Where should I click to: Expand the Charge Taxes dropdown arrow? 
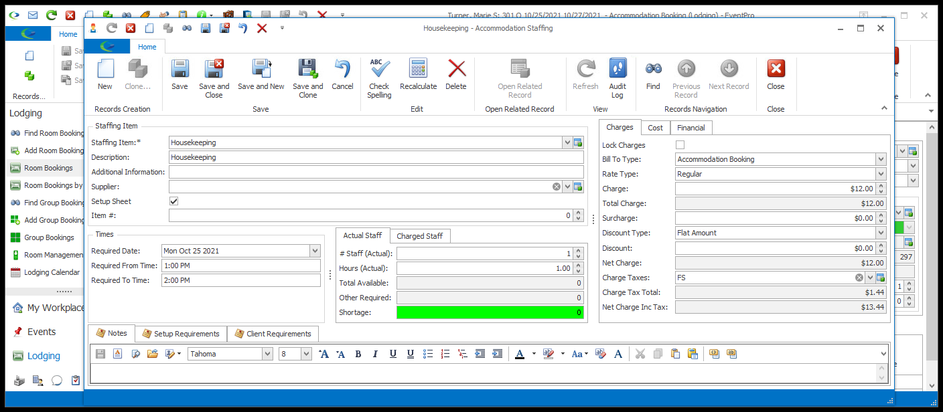click(x=870, y=278)
